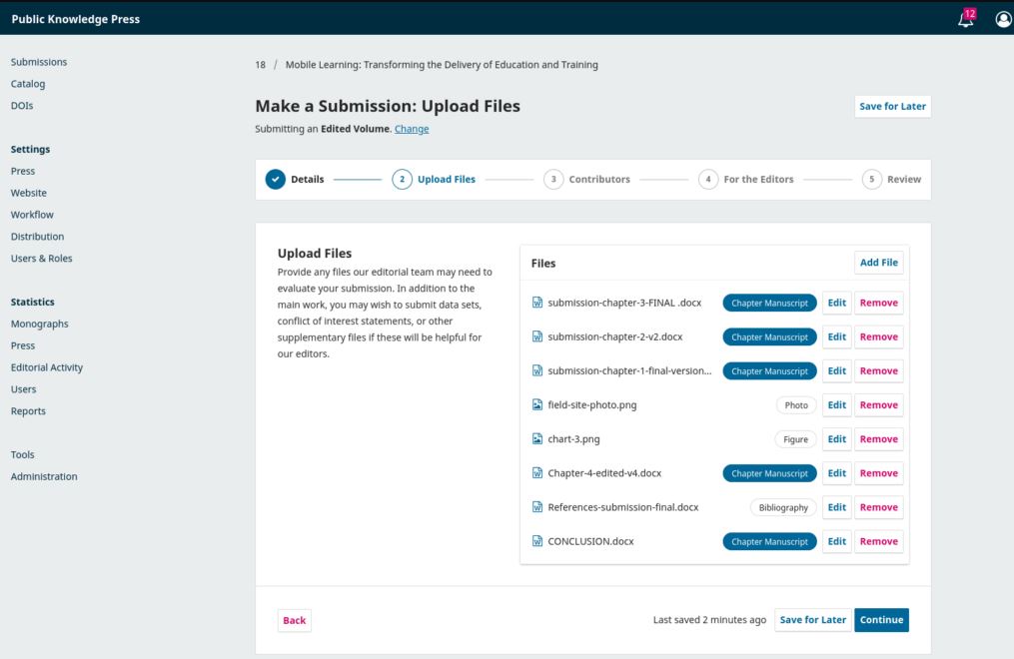Click the file icon for submission-chapter-3-FINAL .docx

[x=537, y=303]
